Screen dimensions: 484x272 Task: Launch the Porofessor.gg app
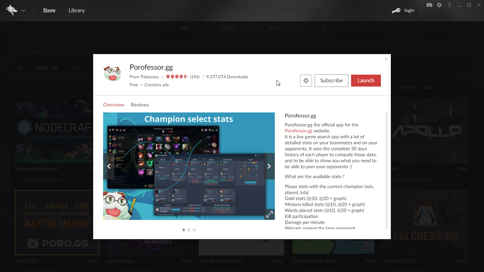click(366, 81)
